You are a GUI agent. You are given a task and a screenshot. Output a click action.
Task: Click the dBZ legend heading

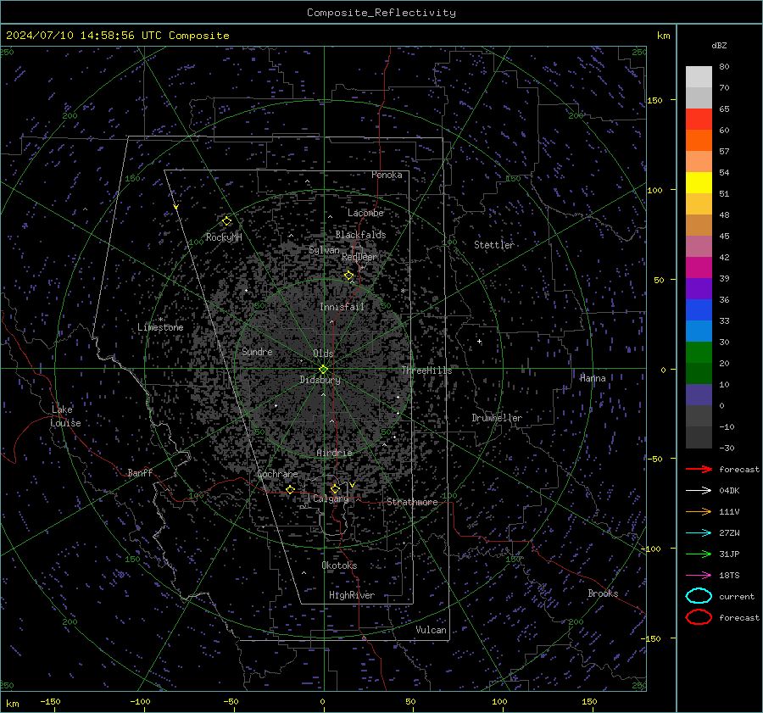click(719, 45)
